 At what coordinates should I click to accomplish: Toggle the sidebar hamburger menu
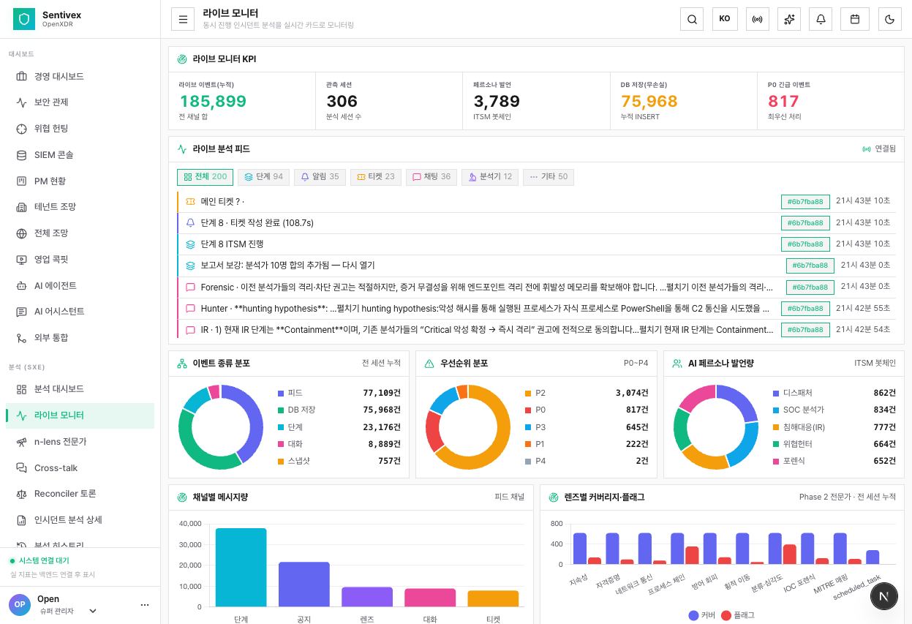pos(183,19)
